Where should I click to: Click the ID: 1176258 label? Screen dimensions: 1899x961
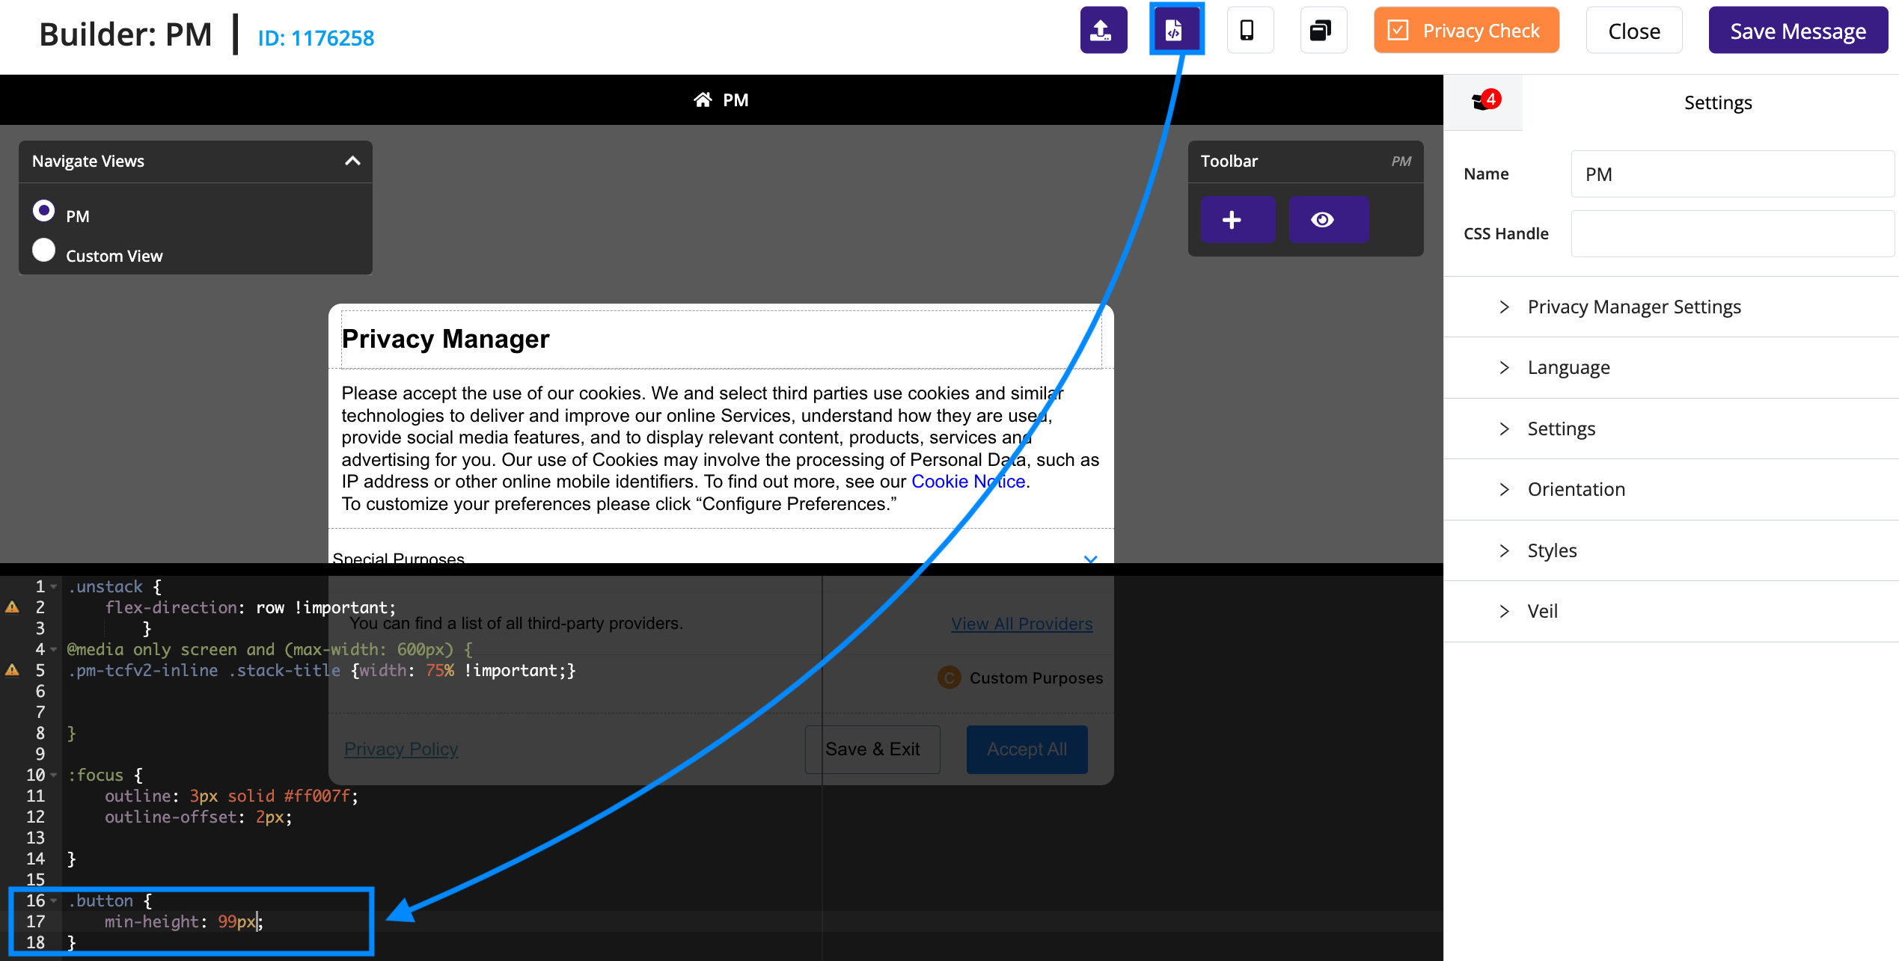(316, 37)
